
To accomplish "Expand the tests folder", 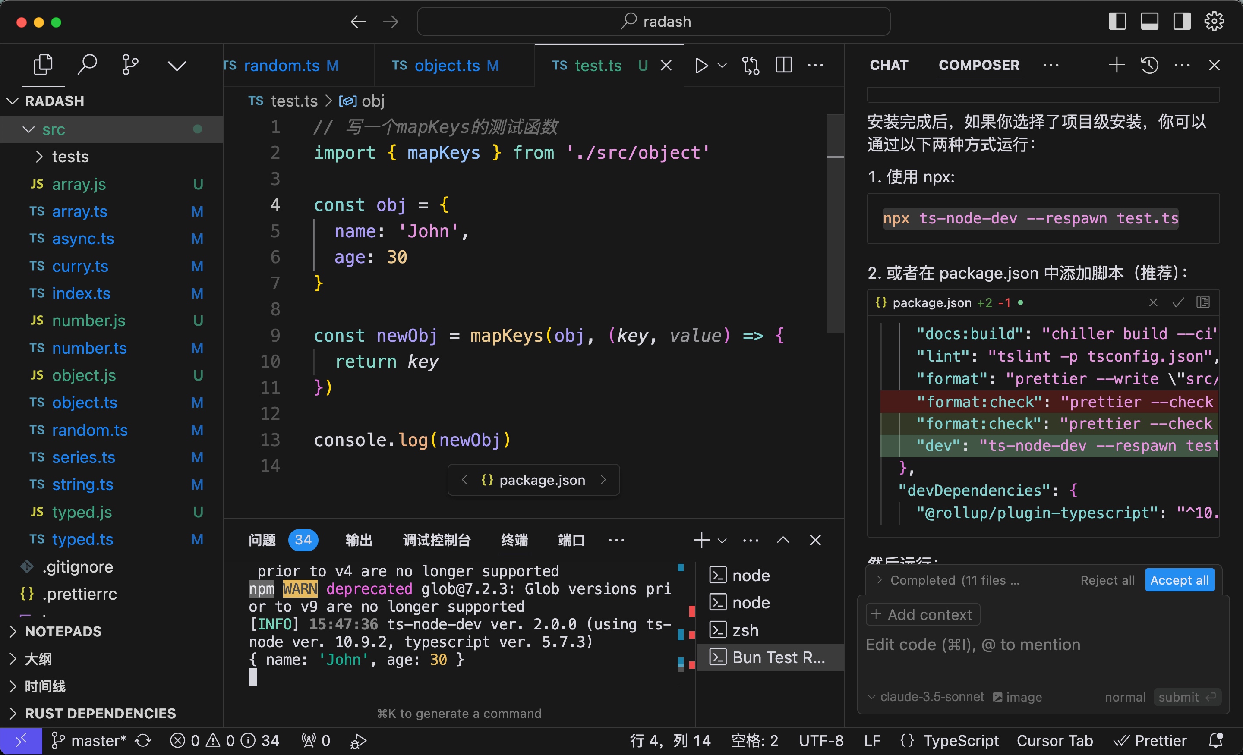I will pyautogui.click(x=69, y=157).
